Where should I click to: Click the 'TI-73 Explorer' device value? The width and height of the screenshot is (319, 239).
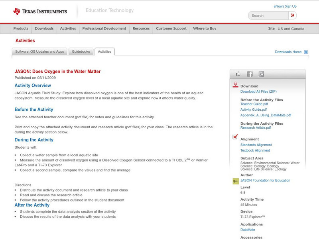[x=252, y=217]
